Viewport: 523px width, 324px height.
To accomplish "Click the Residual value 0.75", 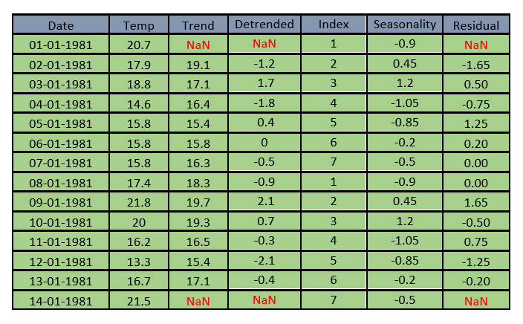I will (475, 242).
